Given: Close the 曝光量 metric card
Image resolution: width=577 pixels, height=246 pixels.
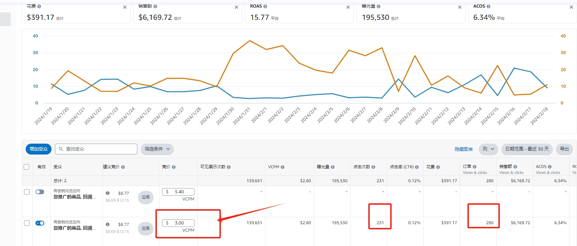Looking at the screenshot, I should (x=460, y=7).
